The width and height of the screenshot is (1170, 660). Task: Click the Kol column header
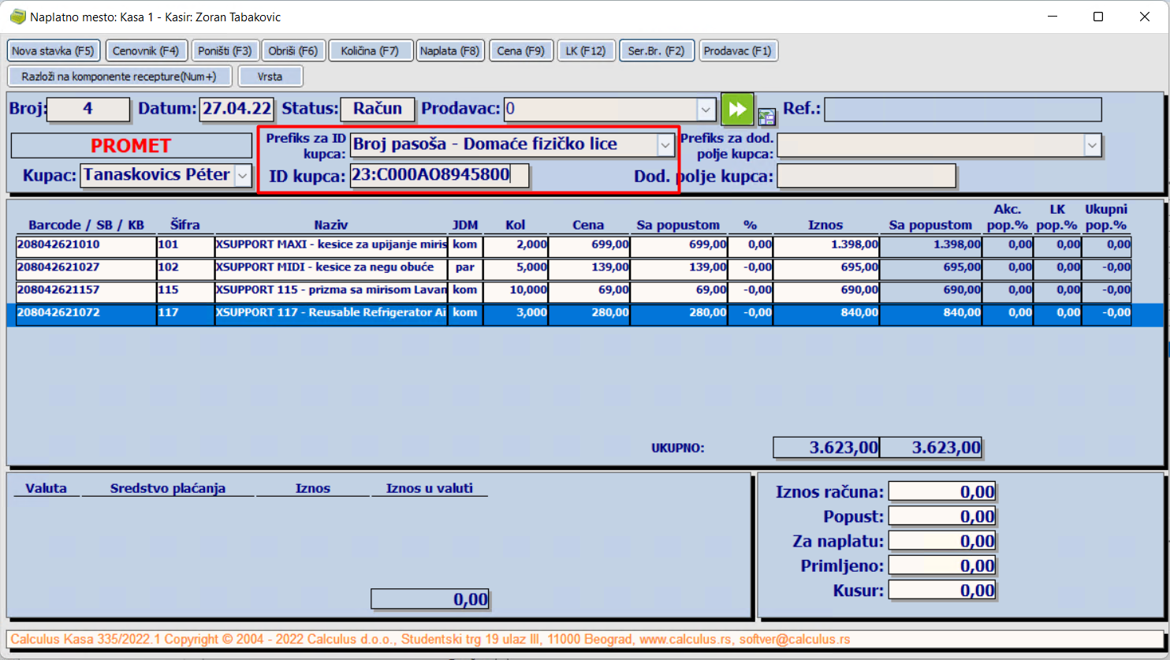516,226
